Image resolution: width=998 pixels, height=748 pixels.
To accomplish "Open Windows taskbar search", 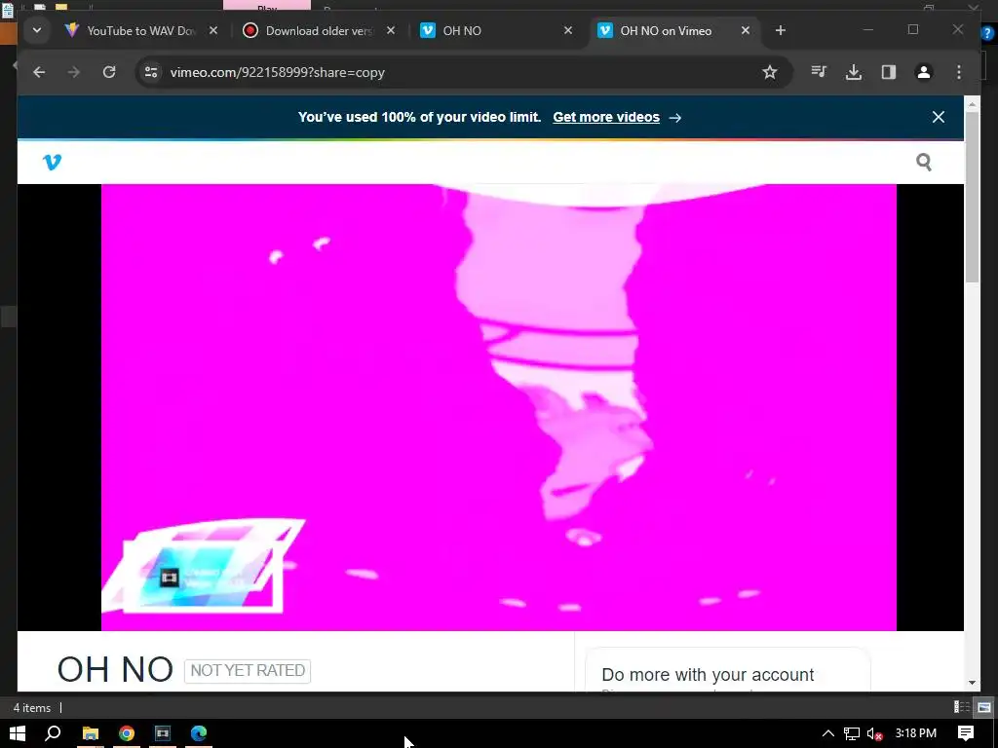I will [x=53, y=733].
